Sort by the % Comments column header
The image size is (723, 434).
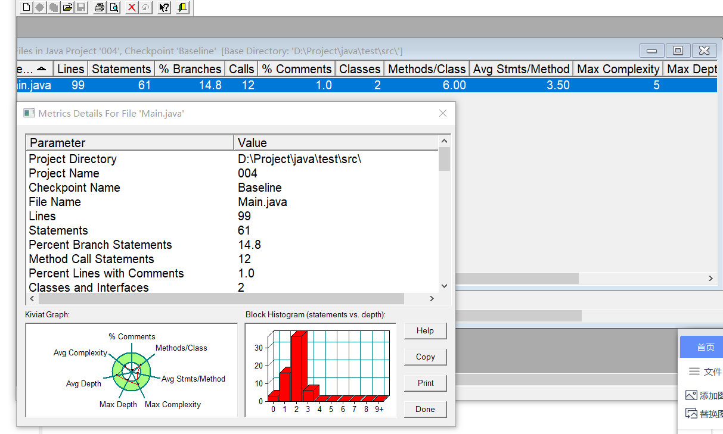297,69
